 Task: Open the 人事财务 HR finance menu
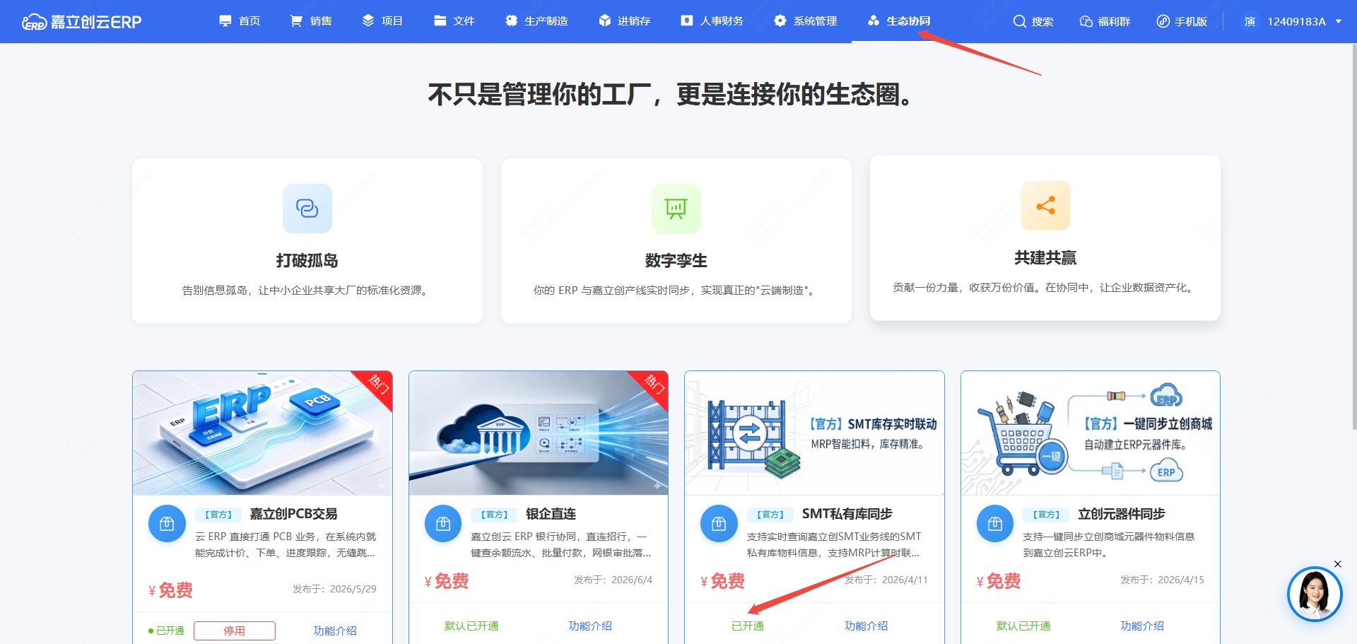click(712, 21)
